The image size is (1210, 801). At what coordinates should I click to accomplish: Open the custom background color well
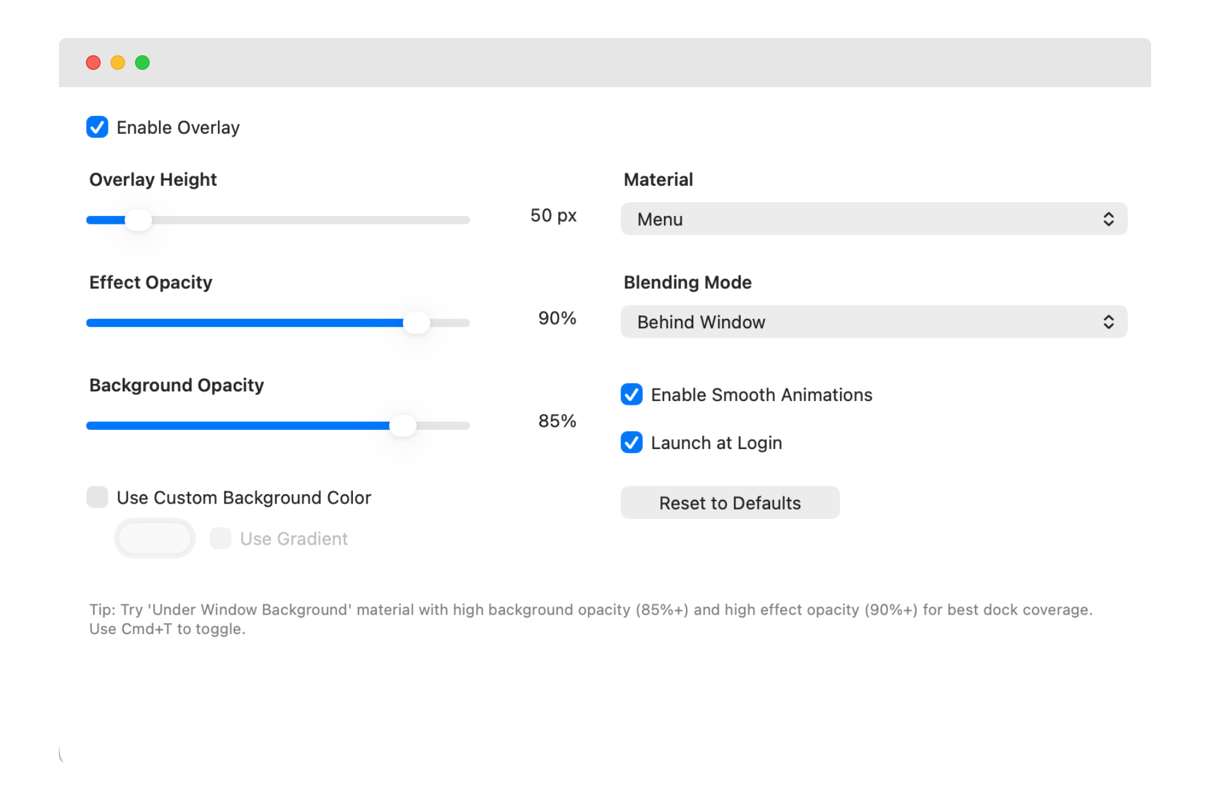coord(154,538)
